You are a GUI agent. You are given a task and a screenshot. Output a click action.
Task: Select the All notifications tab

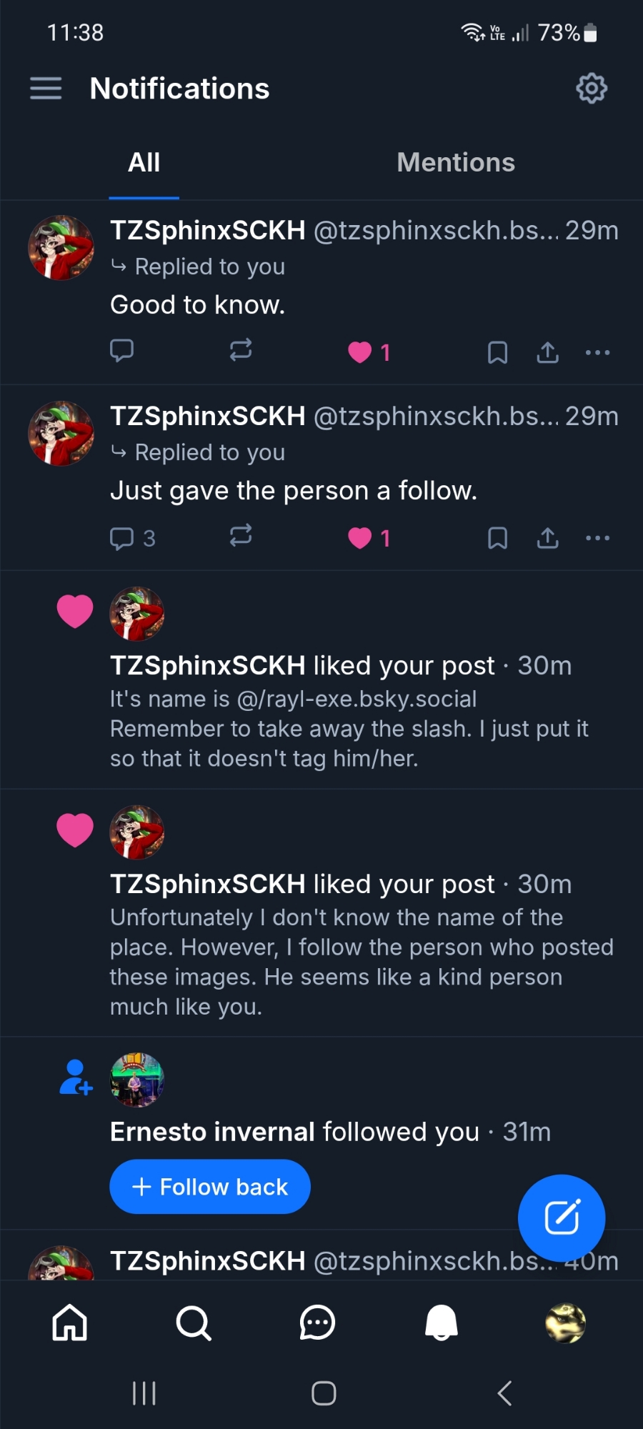tap(144, 163)
